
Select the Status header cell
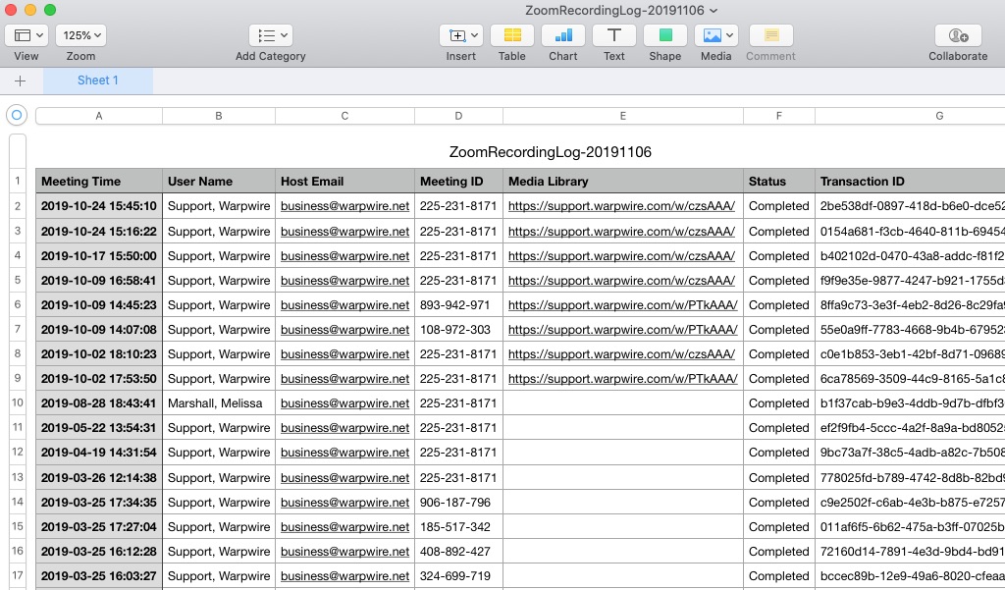click(x=778, y=181)
